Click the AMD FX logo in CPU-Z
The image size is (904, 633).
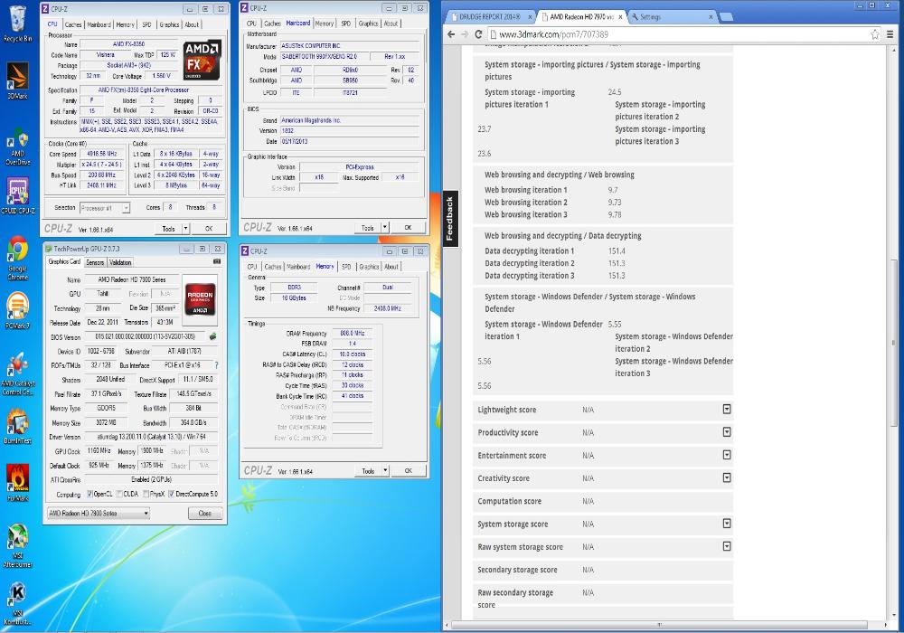point(202,60)
